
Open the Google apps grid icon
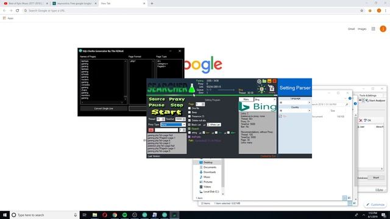tap(374, 29)
